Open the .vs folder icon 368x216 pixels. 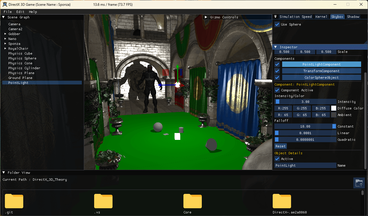[103, 201]
